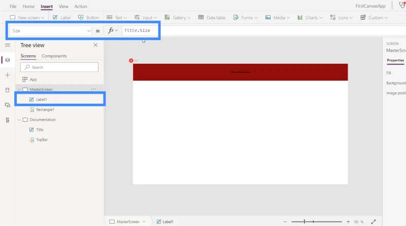
Task: Insert a Button control
Action: 88,18
